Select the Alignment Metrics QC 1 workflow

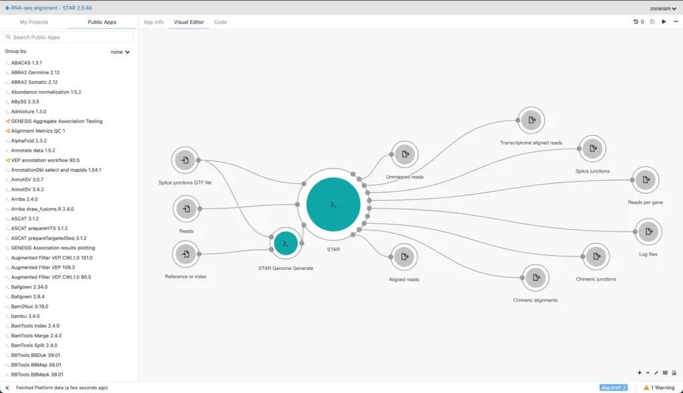tap(38, 131)
